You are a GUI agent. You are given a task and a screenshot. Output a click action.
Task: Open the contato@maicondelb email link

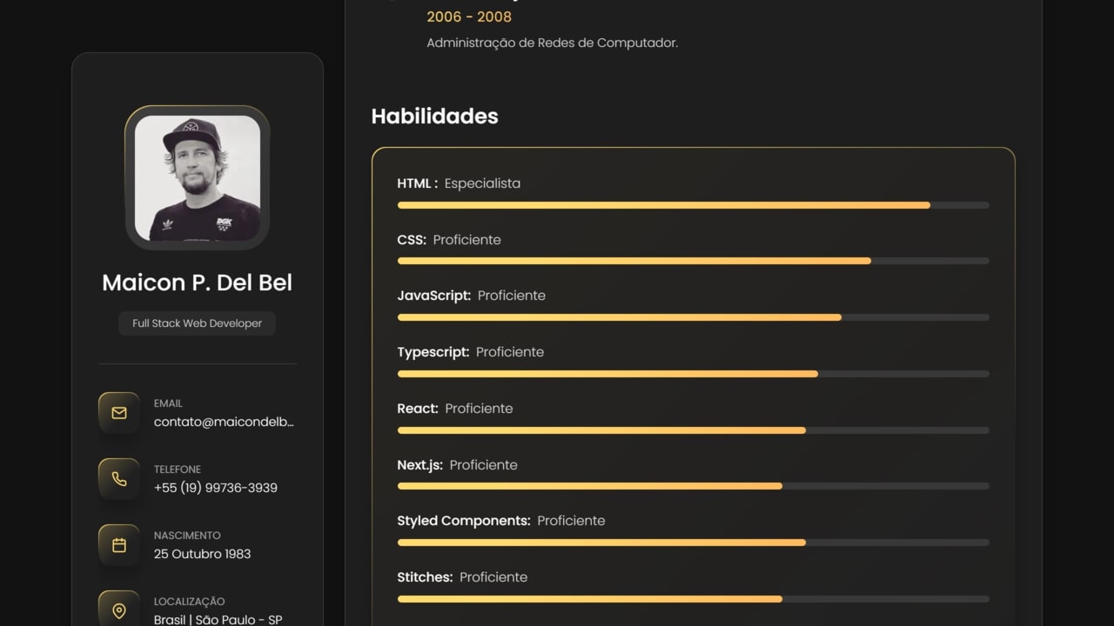coord(224,422)
